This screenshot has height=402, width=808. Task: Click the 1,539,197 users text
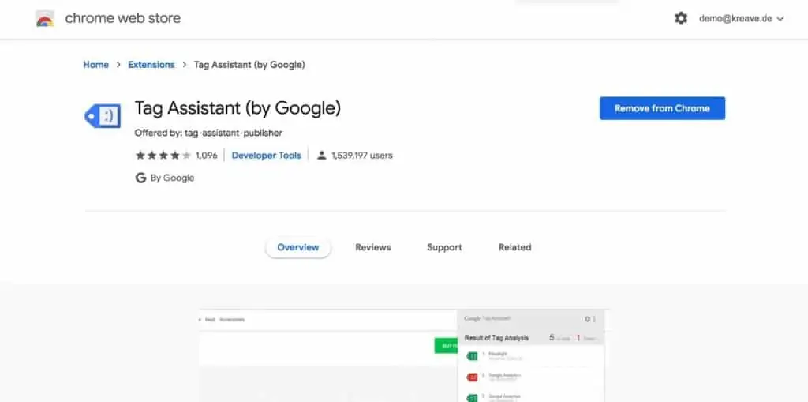[361, 156]
